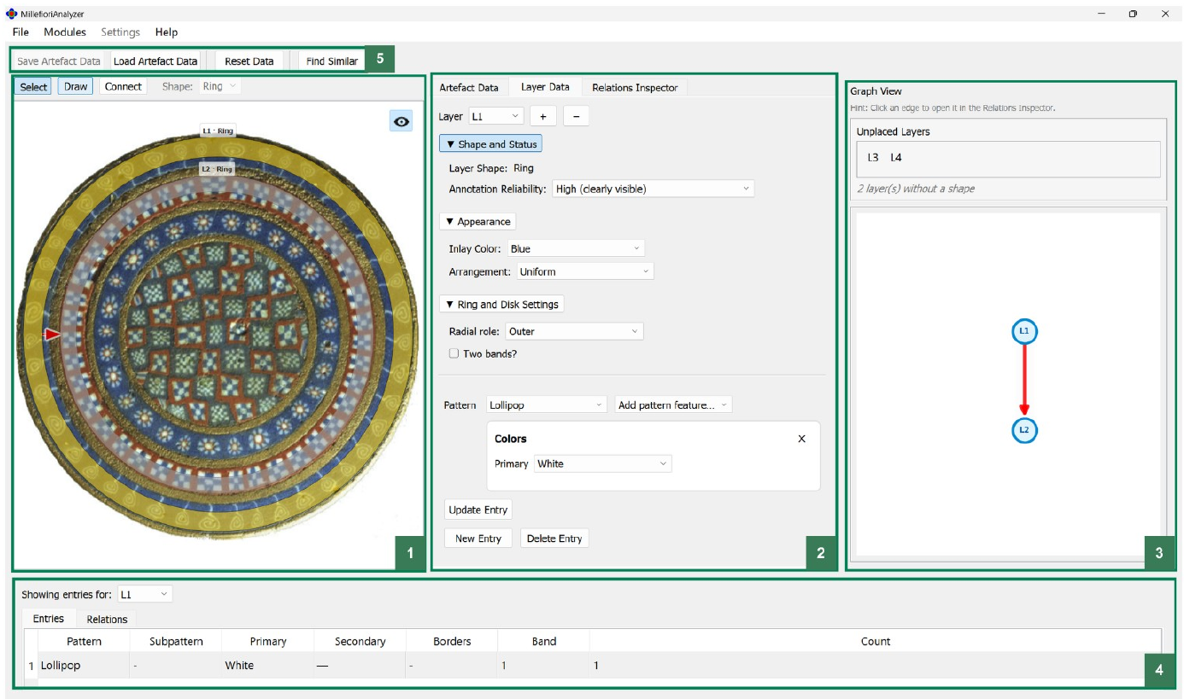The width and height of the screenshot is (1184, 699).
Task: Remove the Colors feature with the X
Action: (x=801, y=439)
